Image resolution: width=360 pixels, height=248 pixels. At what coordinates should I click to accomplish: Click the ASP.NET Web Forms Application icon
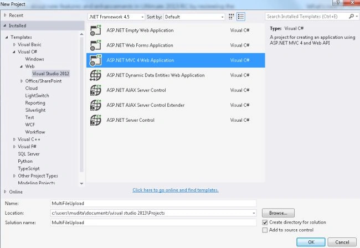click(x=95, y=45)
